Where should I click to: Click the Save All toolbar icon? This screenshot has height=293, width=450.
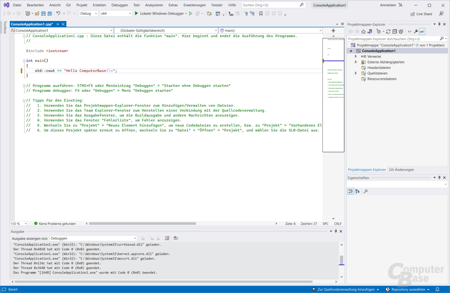[x=50, y=13]
